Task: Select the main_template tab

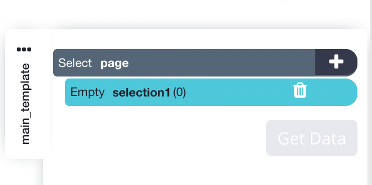Action: pos(27,94)
